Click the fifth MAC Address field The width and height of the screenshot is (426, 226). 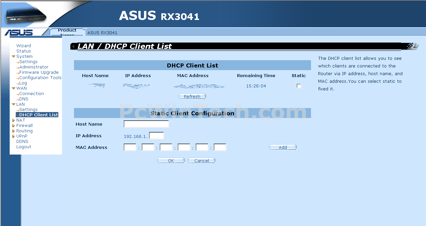tap(202, 147)
